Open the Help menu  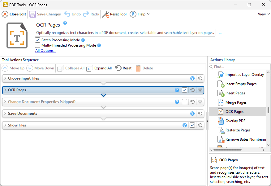(x=140, y=14)
